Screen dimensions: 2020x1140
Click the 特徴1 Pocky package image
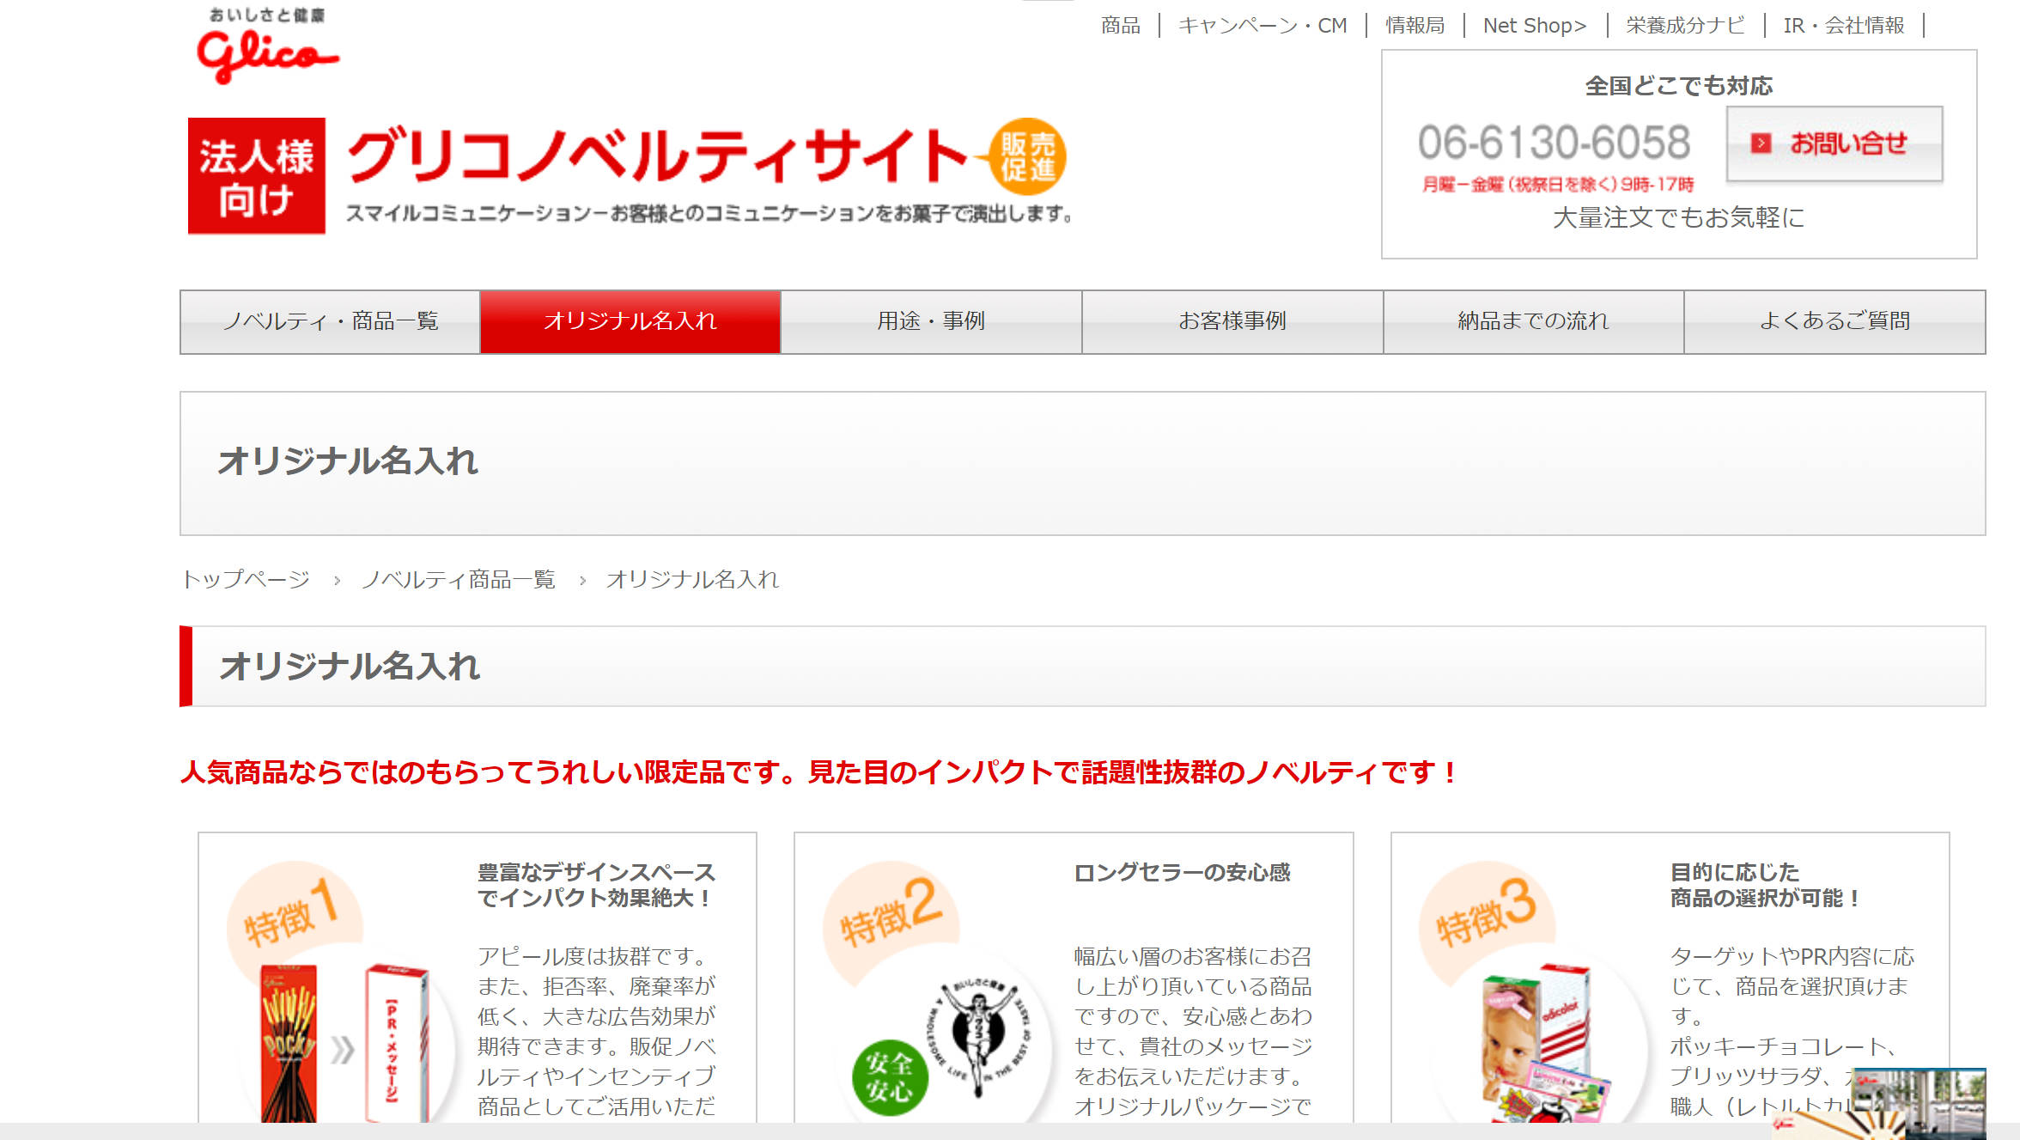[x=289, y=1044]
